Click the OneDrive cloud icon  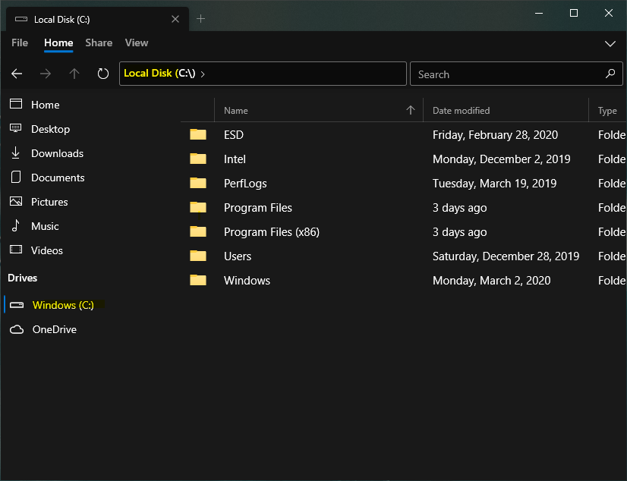(17, 329)
